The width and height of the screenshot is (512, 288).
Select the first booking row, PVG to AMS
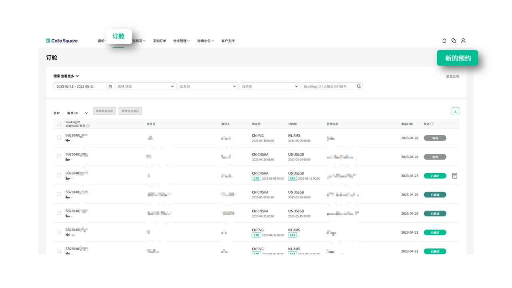click(x=59, y=138)
